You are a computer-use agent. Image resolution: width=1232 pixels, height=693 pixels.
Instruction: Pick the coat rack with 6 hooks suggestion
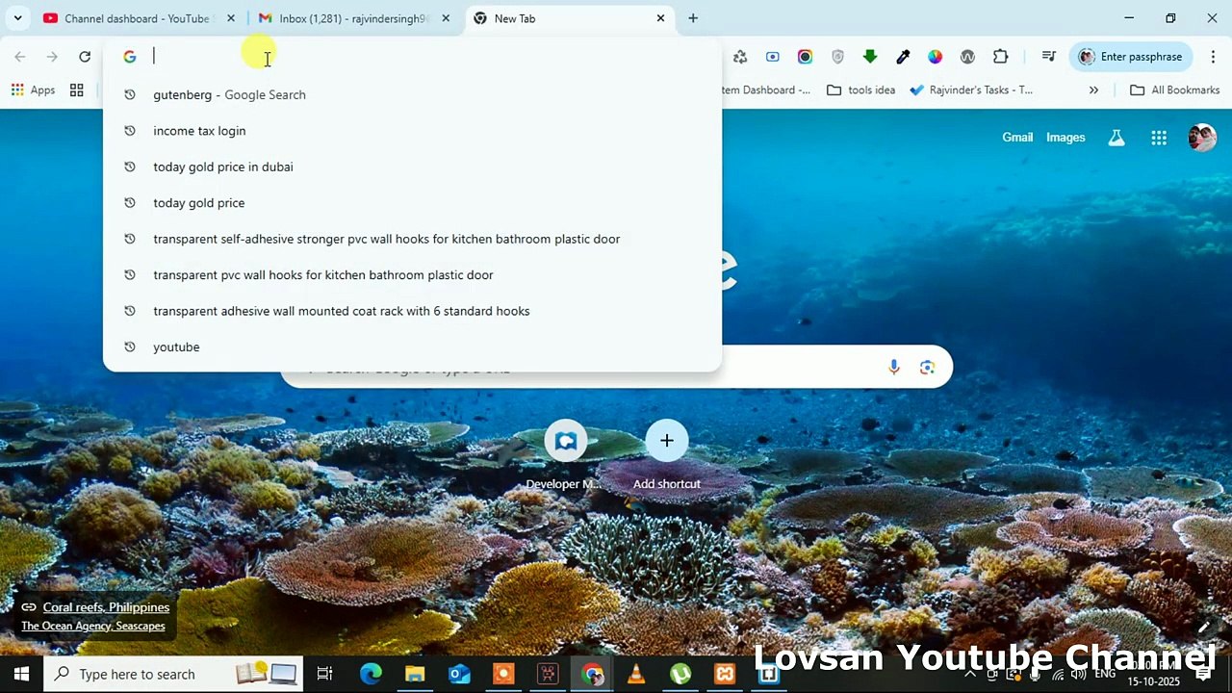tap(412, 311)
